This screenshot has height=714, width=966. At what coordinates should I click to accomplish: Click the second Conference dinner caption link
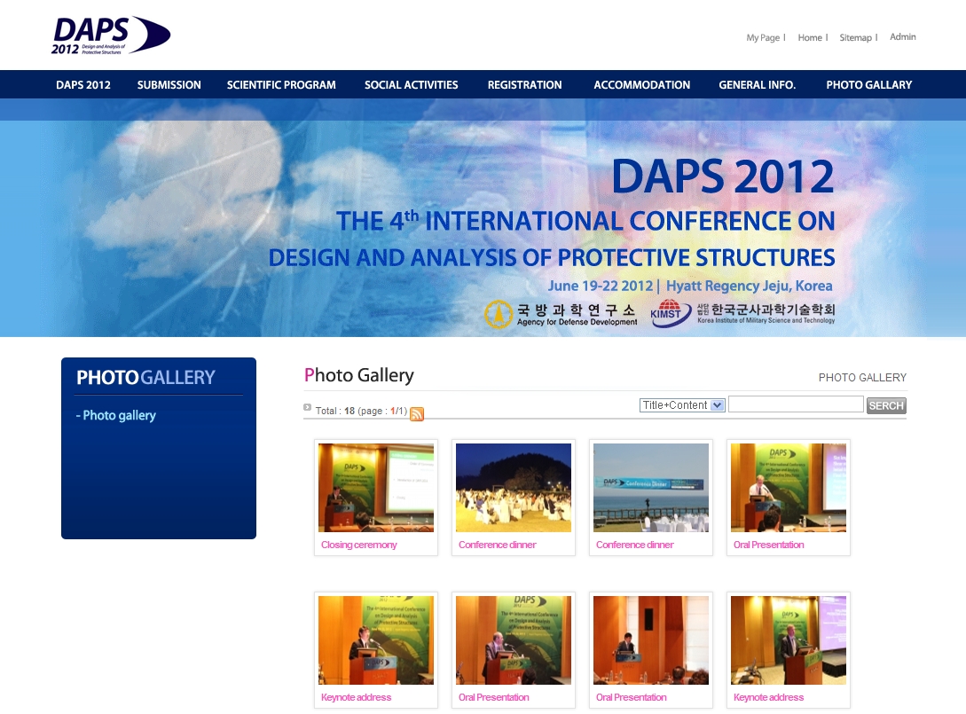click(x=634, y=545)
